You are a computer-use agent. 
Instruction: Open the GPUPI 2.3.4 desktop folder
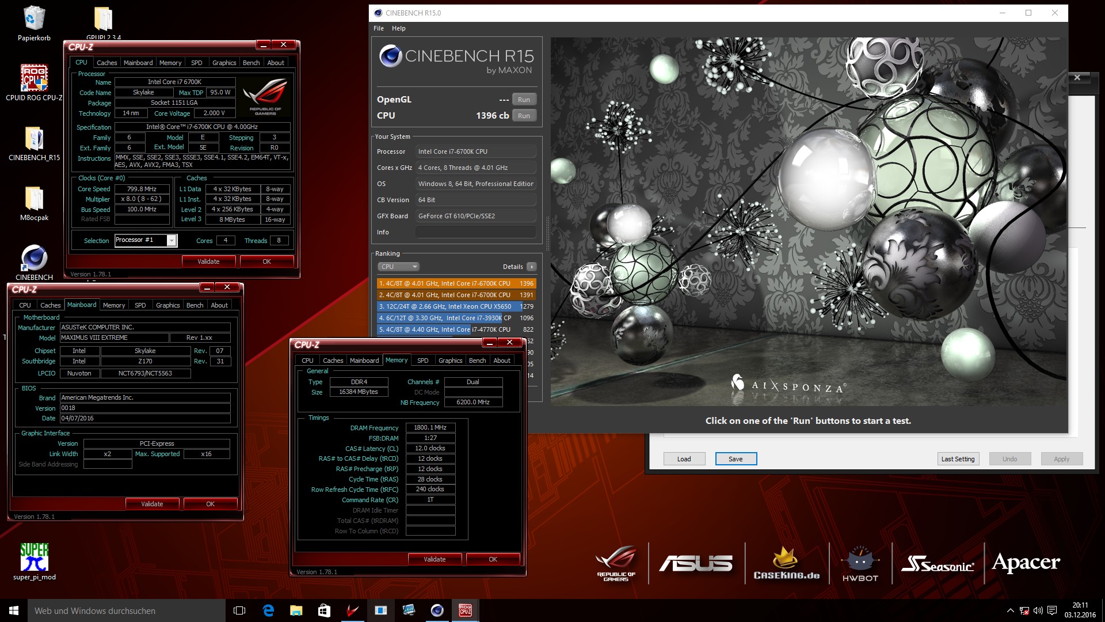coord(104,23)
